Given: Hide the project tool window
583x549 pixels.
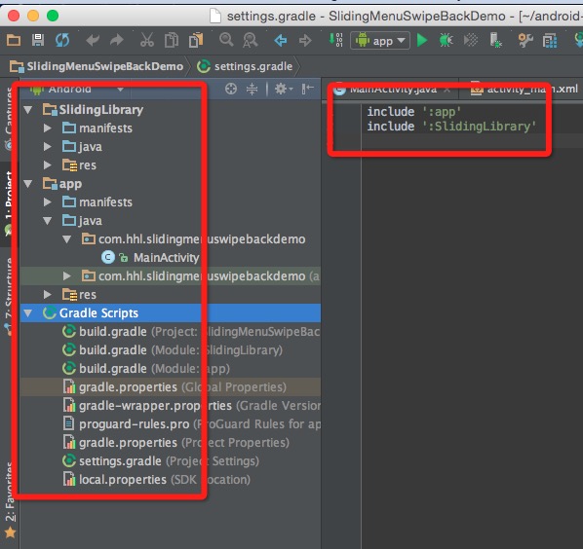Looking at the screenshot, I should 307,89.
